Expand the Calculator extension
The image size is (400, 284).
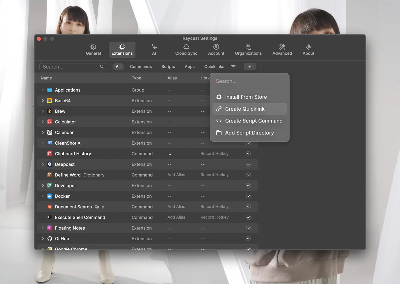point(43,122)
